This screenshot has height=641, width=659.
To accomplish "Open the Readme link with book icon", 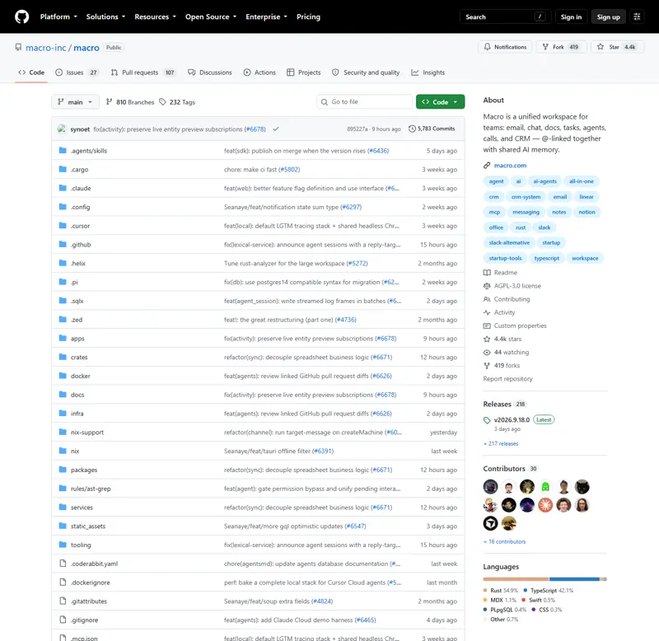I will 501,273.
